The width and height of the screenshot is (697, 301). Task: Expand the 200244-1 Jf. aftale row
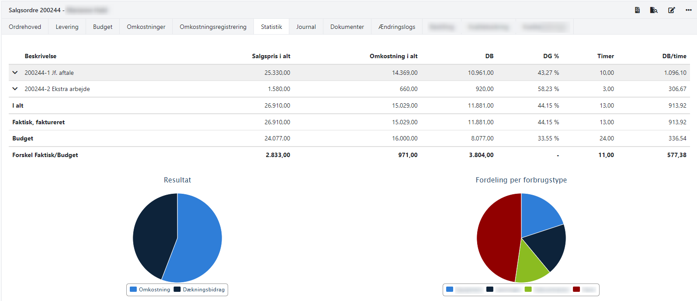(x=15, y=73)
